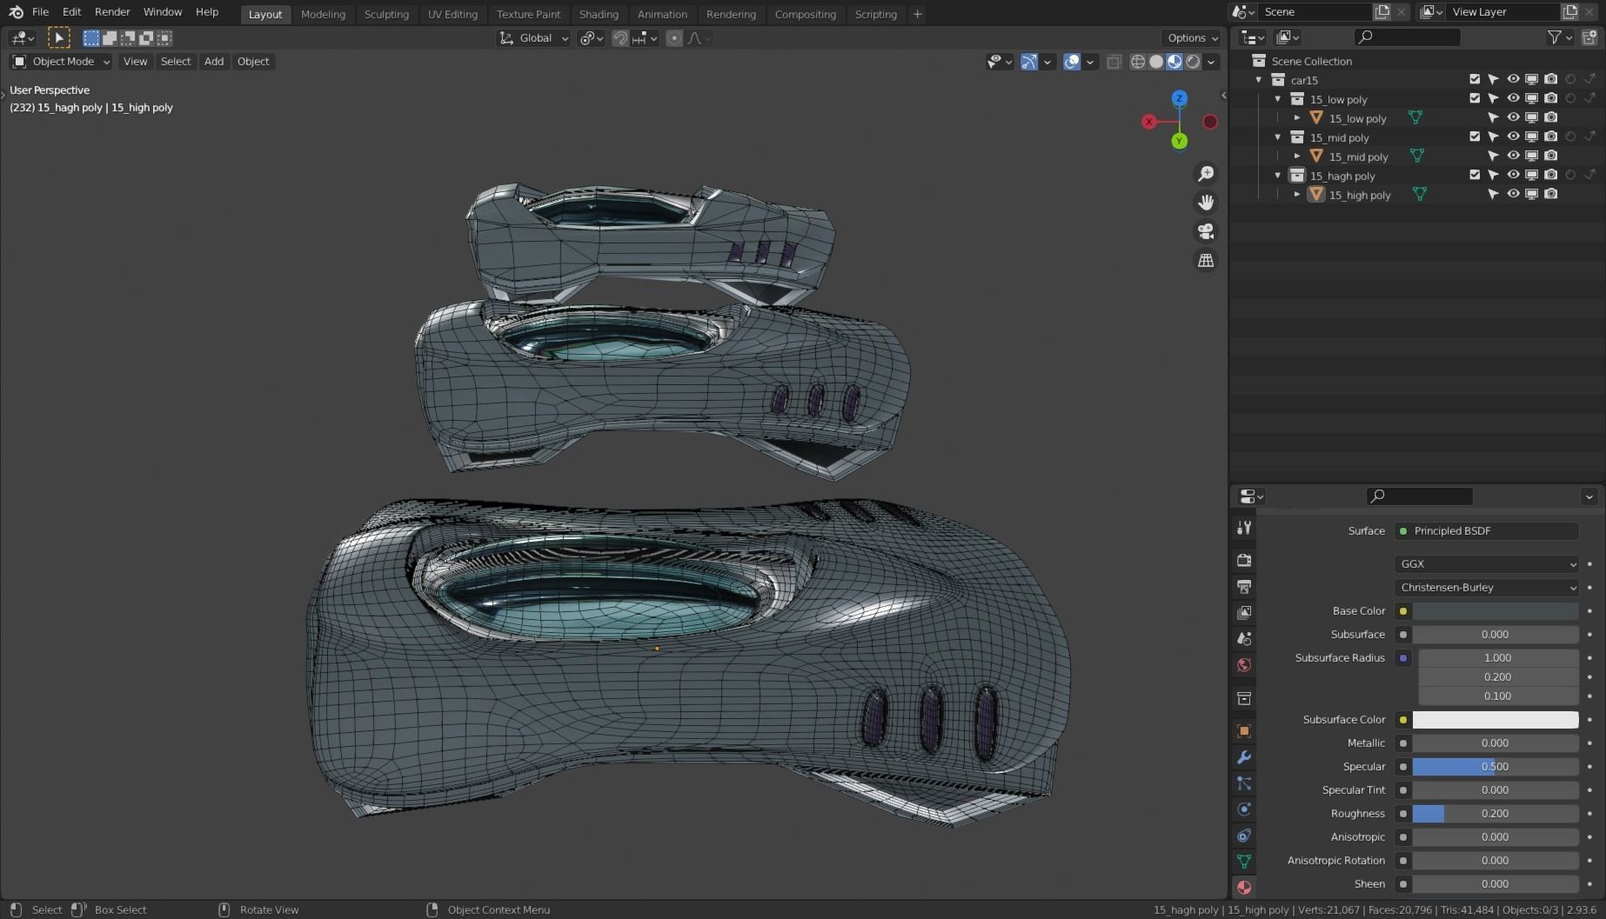
Task: Switch perspective/orthographic grid icon
Action: click(1206, 260)
